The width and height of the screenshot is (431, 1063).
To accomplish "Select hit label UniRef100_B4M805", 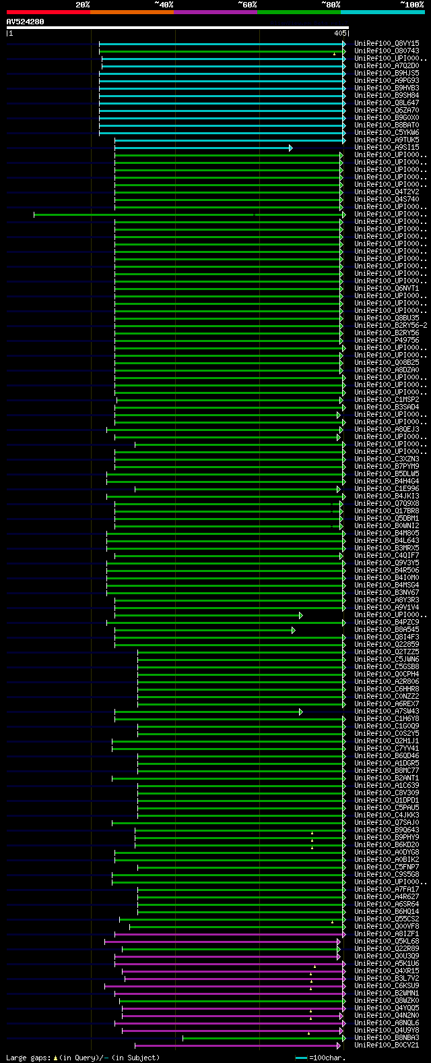I will [387, 533].
